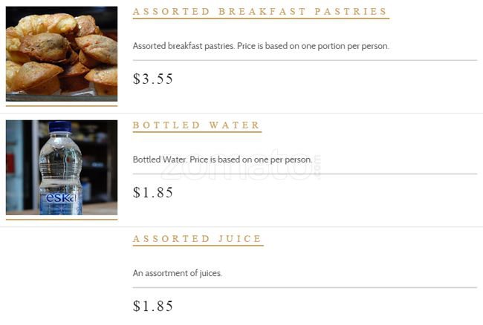This screenshot has height=325, width=483.
Task: Click the gold line under water photo
Action: click(x=61, y=220)
